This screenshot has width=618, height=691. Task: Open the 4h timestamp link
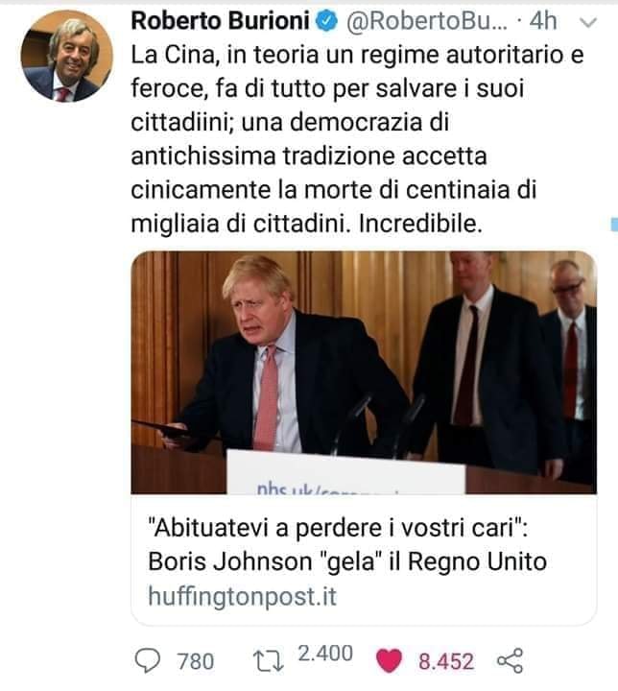(543, 21)
